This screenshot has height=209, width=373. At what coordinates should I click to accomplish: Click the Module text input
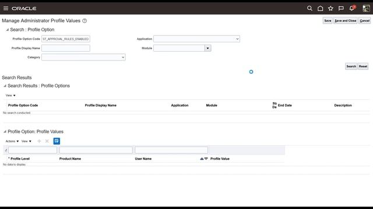pos(179,48)
